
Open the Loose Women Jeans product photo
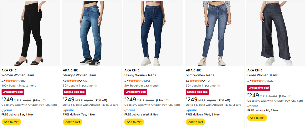pyautogui.click(x=276, y=33)
